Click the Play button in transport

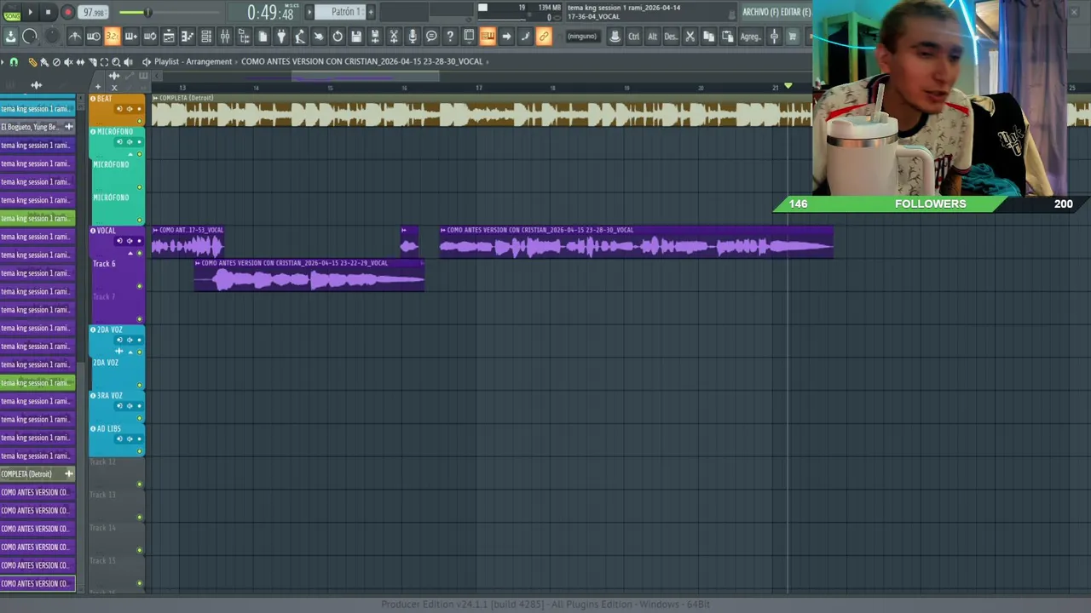[x=31, y=12]
